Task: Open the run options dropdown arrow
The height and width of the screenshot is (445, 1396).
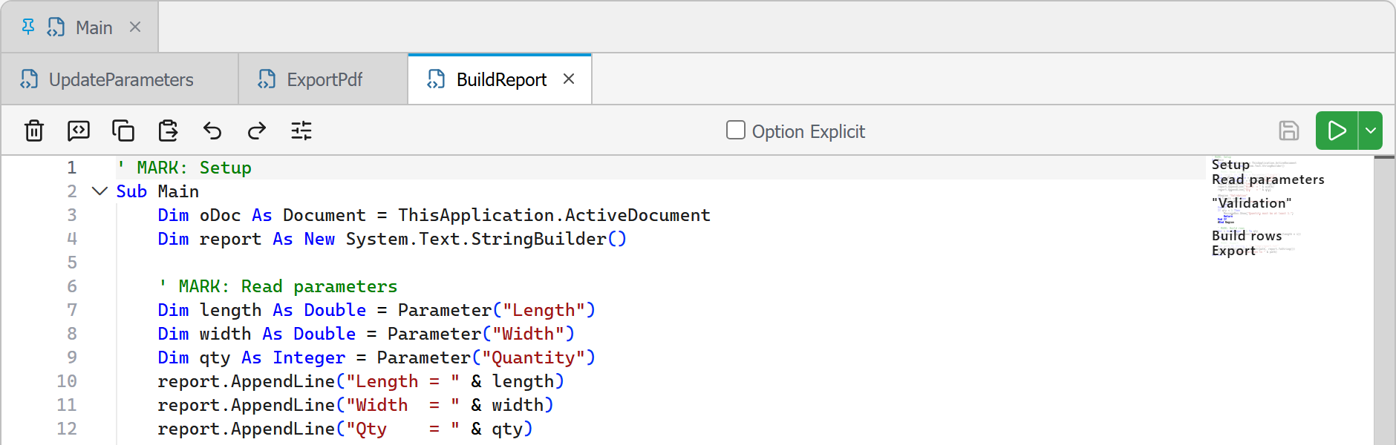Action: 1371,131
